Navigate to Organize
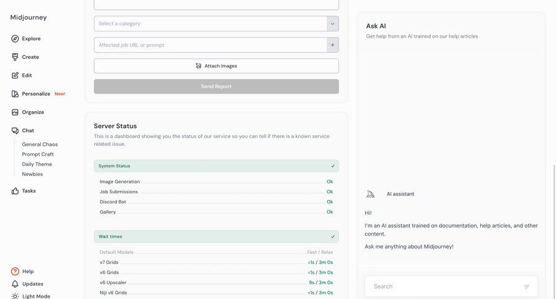This screenshot has height=299, width=557. [33, 112]
